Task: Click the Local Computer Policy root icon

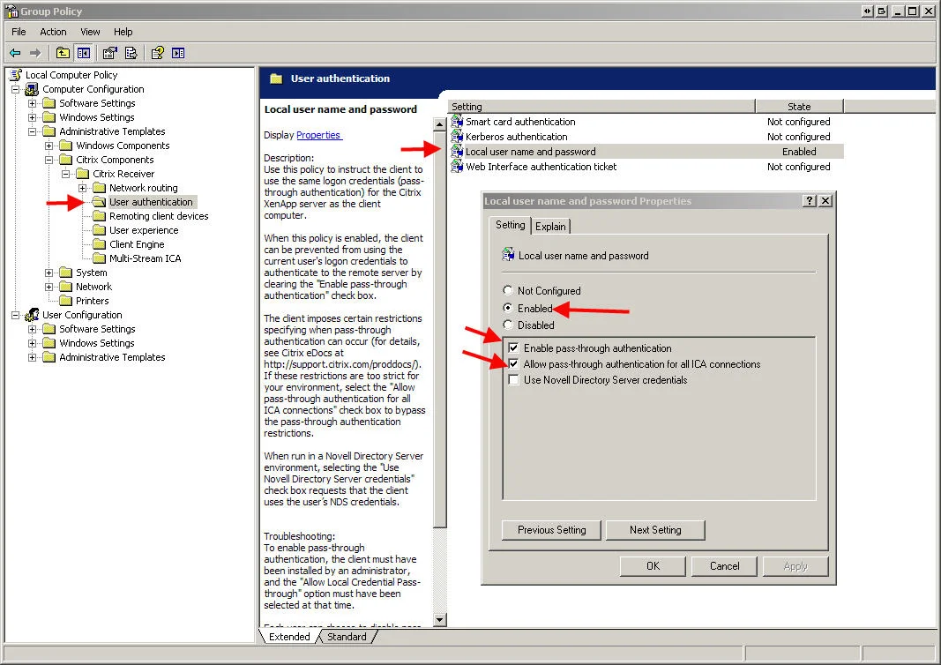Action: coord(16,75)
